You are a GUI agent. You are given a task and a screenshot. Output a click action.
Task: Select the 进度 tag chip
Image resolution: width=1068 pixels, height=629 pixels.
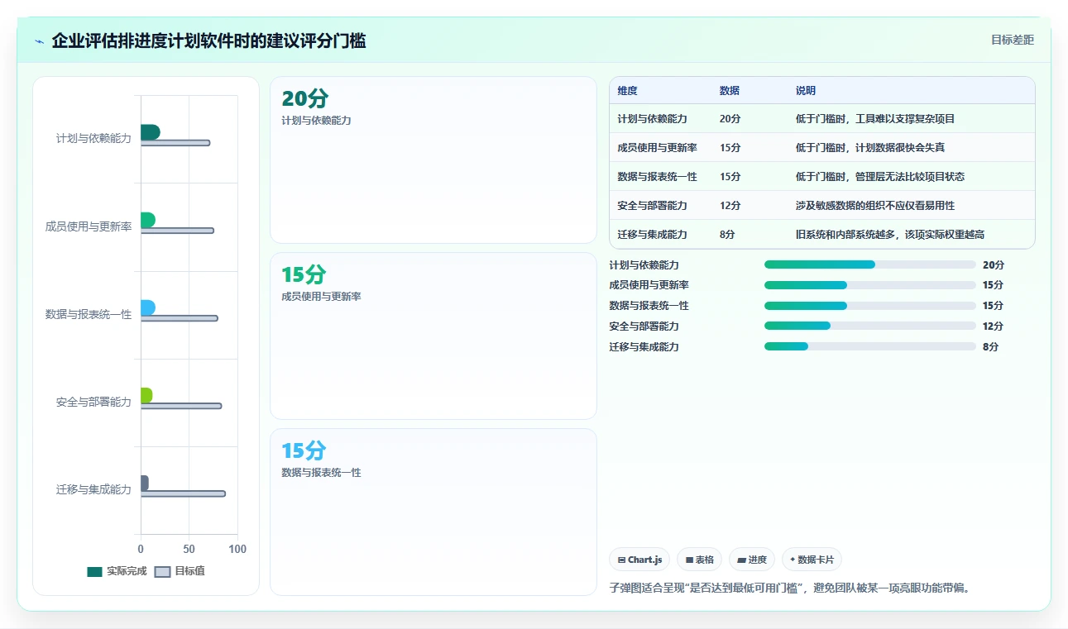point(752,560)
